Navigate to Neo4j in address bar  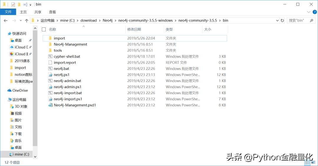tap(108, 21)
